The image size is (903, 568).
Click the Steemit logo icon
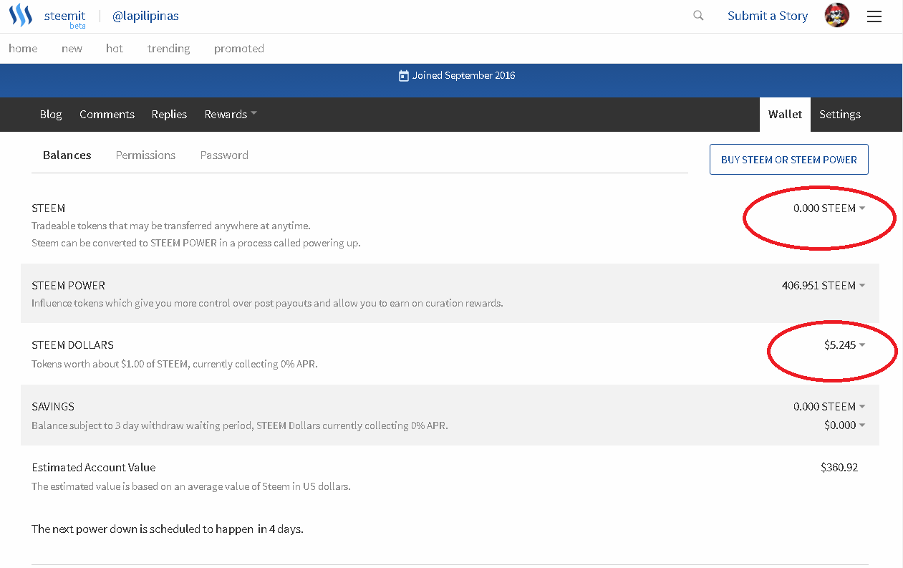click(x=21, y=16)
